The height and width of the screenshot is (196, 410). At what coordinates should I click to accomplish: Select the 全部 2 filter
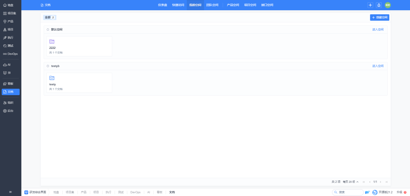[50, 17]
